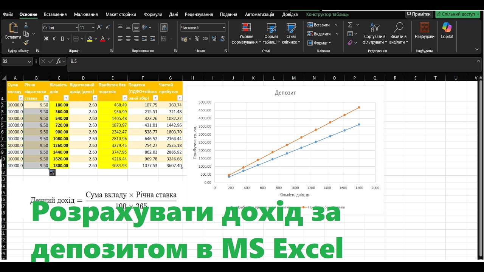Screen dimensions: 484x272
Task: Decrease font size with the small A icon
Action: coord(107,28)
